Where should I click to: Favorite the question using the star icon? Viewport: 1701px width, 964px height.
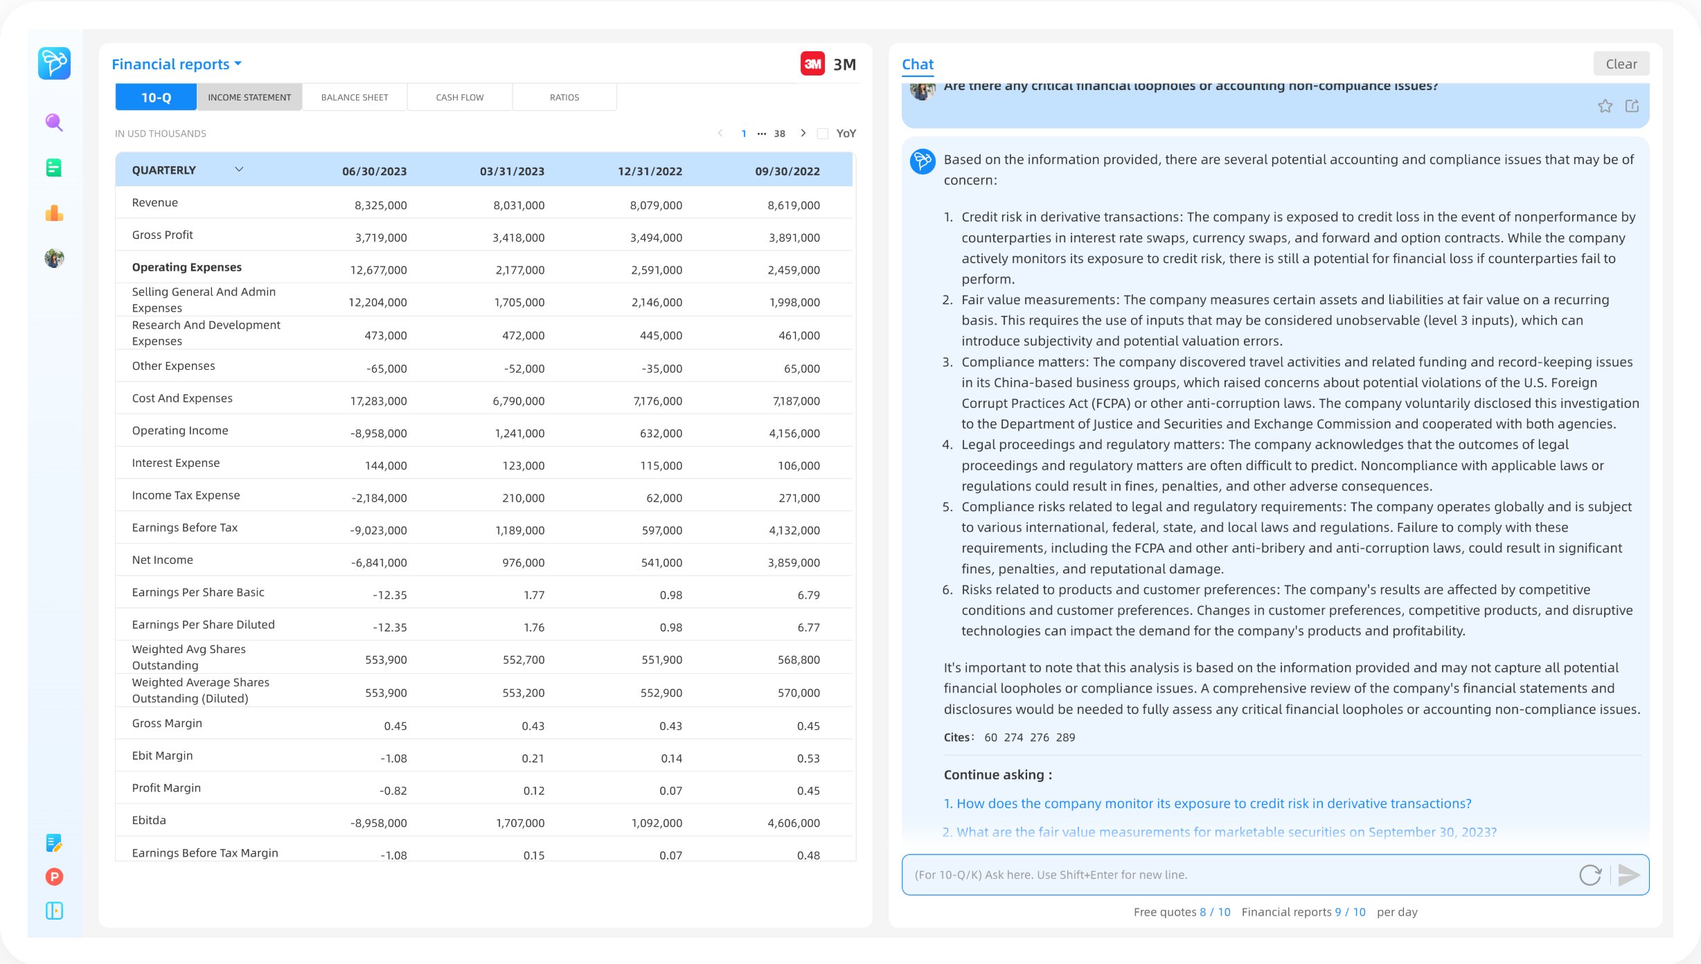[1605, 105]
